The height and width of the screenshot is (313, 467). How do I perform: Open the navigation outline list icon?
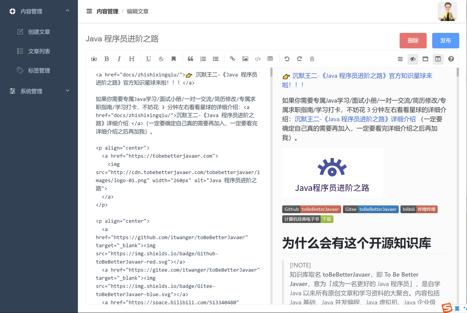pyautogui.click(x=400, y=59)
